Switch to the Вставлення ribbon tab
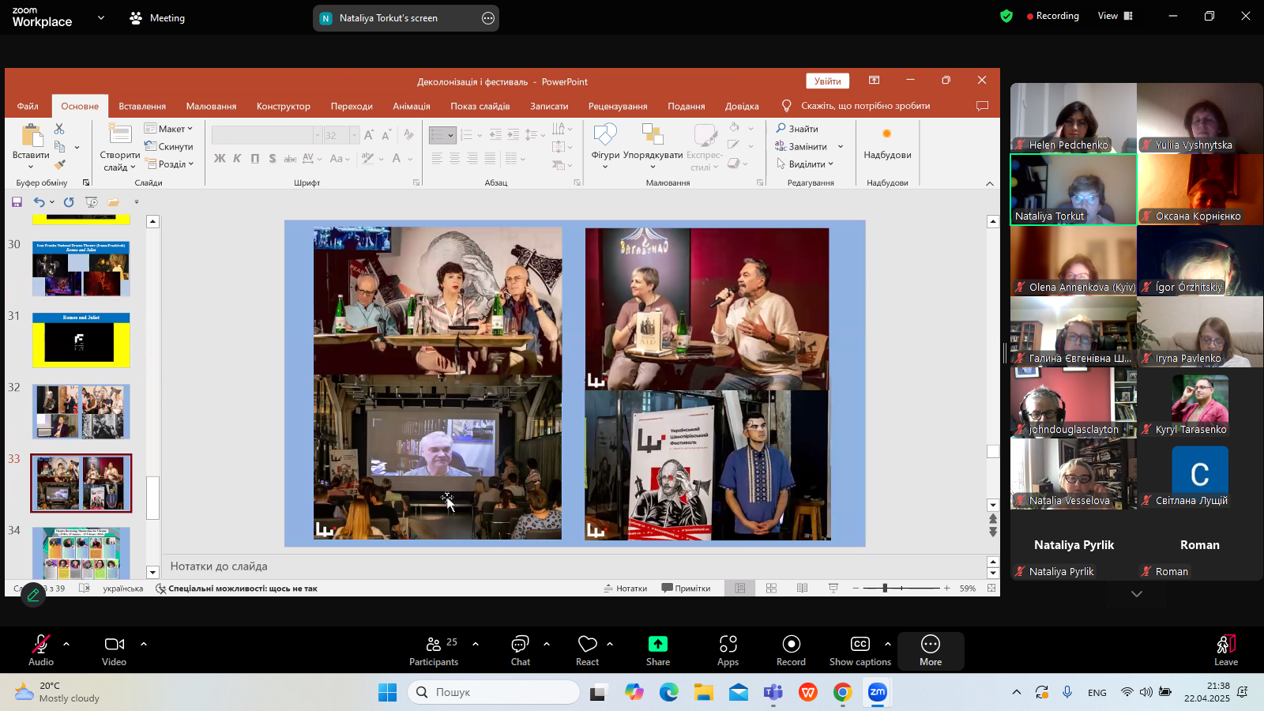 142,106
